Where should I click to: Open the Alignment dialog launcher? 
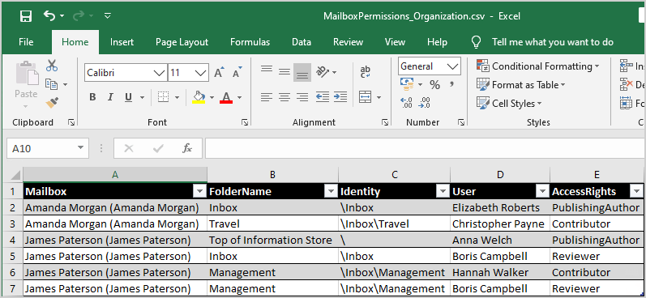coord(385,122)
